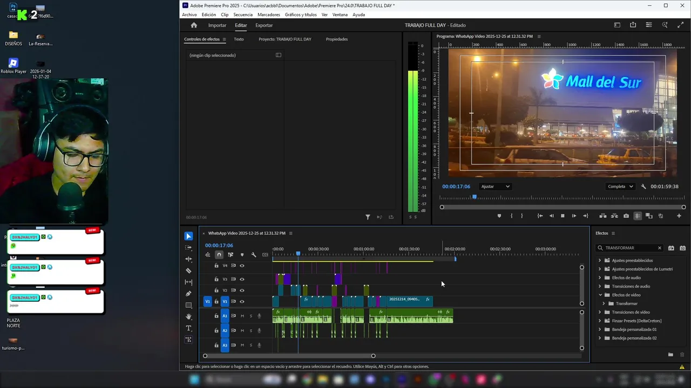This screenshot has height=388, width=691.
Task: Select the Selection arrow tool in timeline toolbar
Action: click(x=188, y=236)
